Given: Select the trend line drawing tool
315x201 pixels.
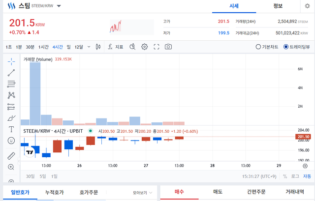Looking at the screenshot, I should [11, 73].
